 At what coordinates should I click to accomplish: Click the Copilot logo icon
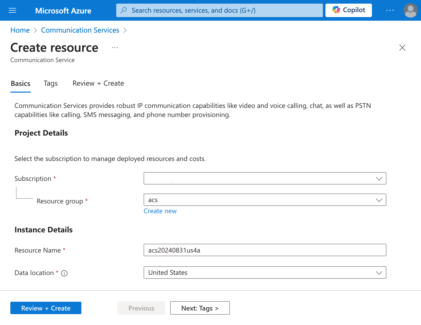coord(336,10)
